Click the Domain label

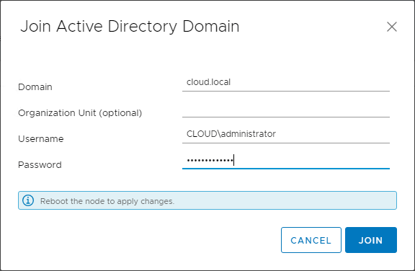pyautogui.click(x=35, y=87)
